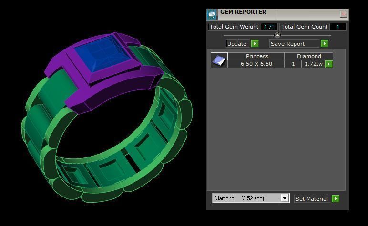
Task: Collapse the panel using the round up-arrow
Action: pos(277,35)
